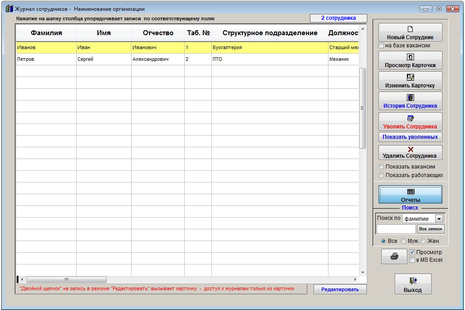Viewport: 465px width, 310px height.
Task: Uncheck the Просмотр checkbox
Action: coord(412,252)
